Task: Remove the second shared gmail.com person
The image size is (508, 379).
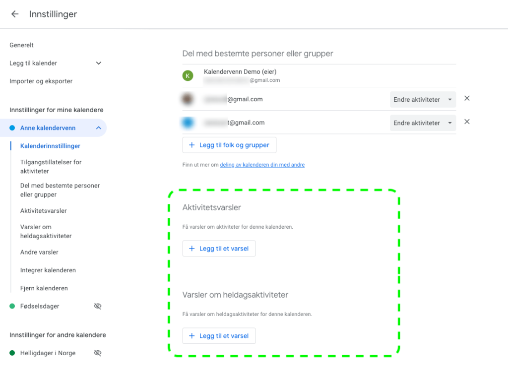Action: pyautogui.click(x=467, y=122)
